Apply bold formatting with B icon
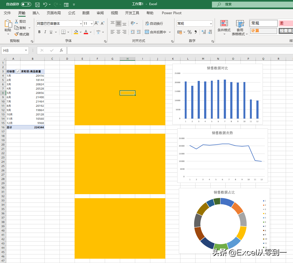Image resolution: width=293 pixels, height=263 pixels. point(39,32)
